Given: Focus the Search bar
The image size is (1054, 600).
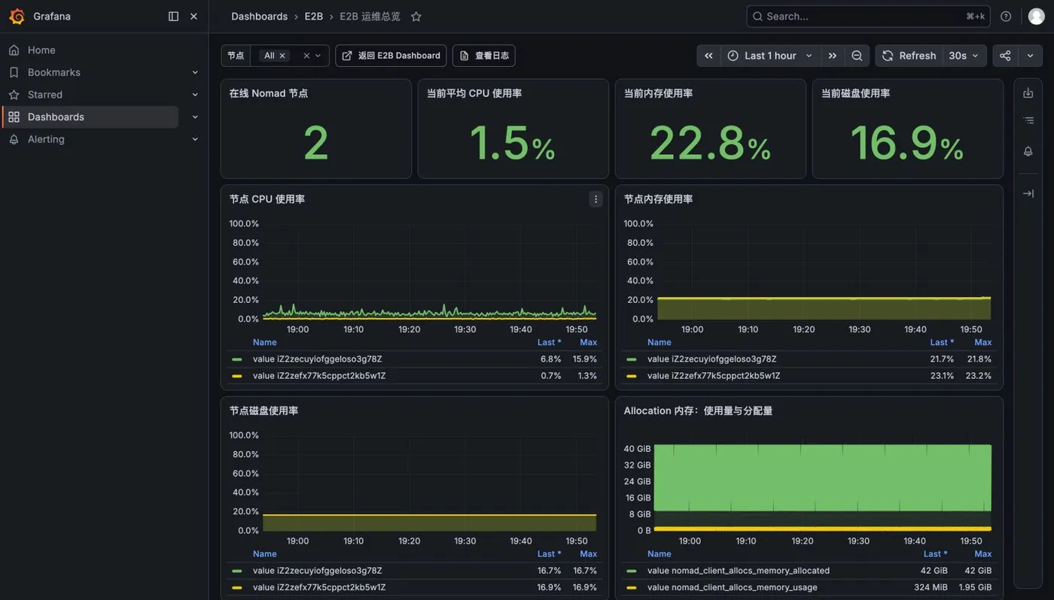Looking at the screenshot, I should [x=868, y=17].
